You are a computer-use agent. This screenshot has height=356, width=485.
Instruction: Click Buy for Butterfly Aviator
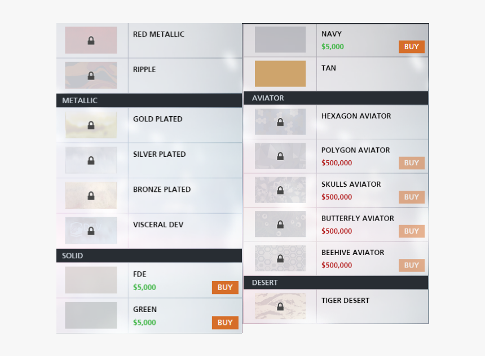(x=411, y=231)
